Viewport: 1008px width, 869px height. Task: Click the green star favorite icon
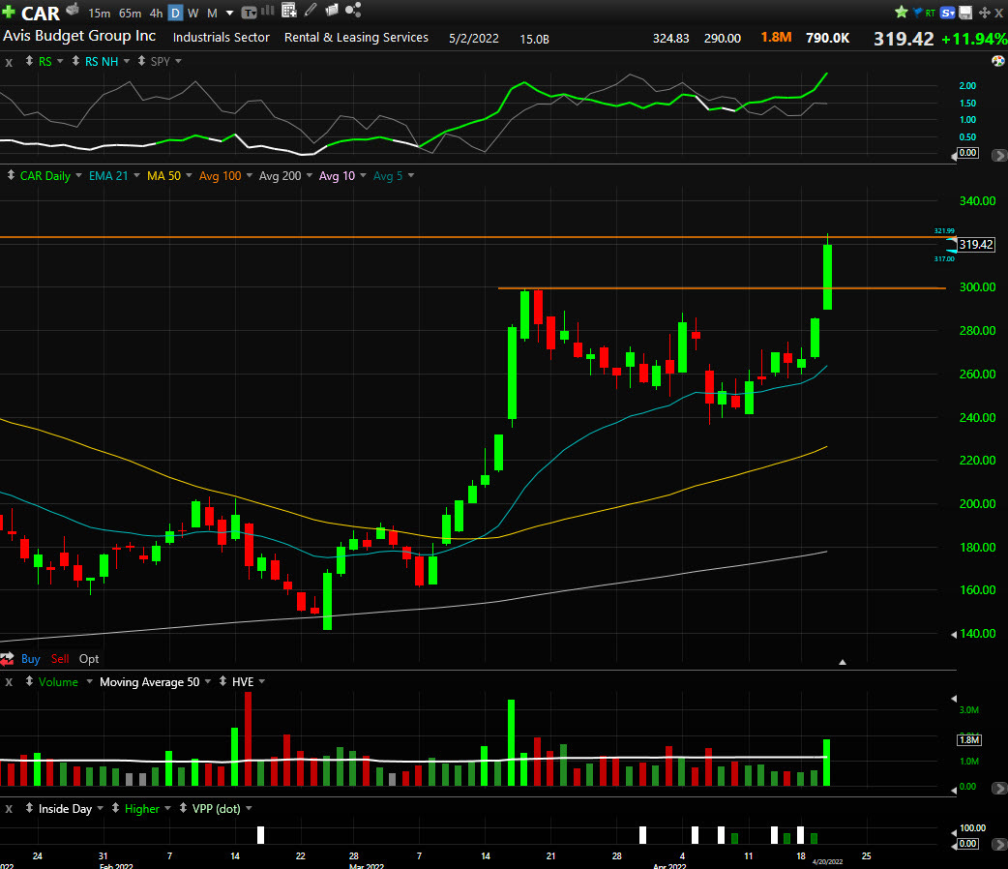[902, 12]
